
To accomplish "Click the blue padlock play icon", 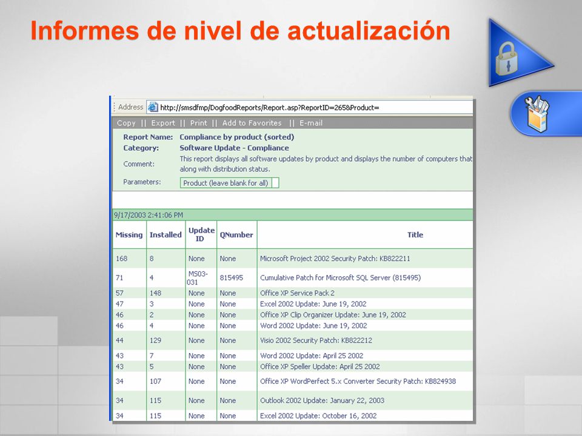I will (x=521, y=53).
